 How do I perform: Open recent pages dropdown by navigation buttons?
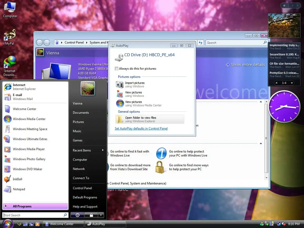52,43
